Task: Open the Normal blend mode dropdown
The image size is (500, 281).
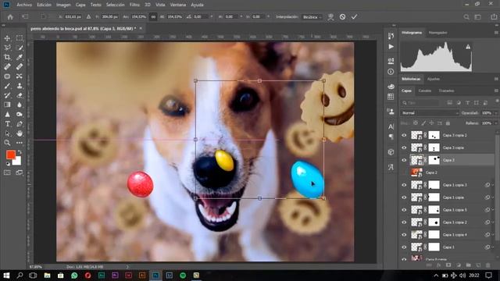Action: [x=430, y=113]
